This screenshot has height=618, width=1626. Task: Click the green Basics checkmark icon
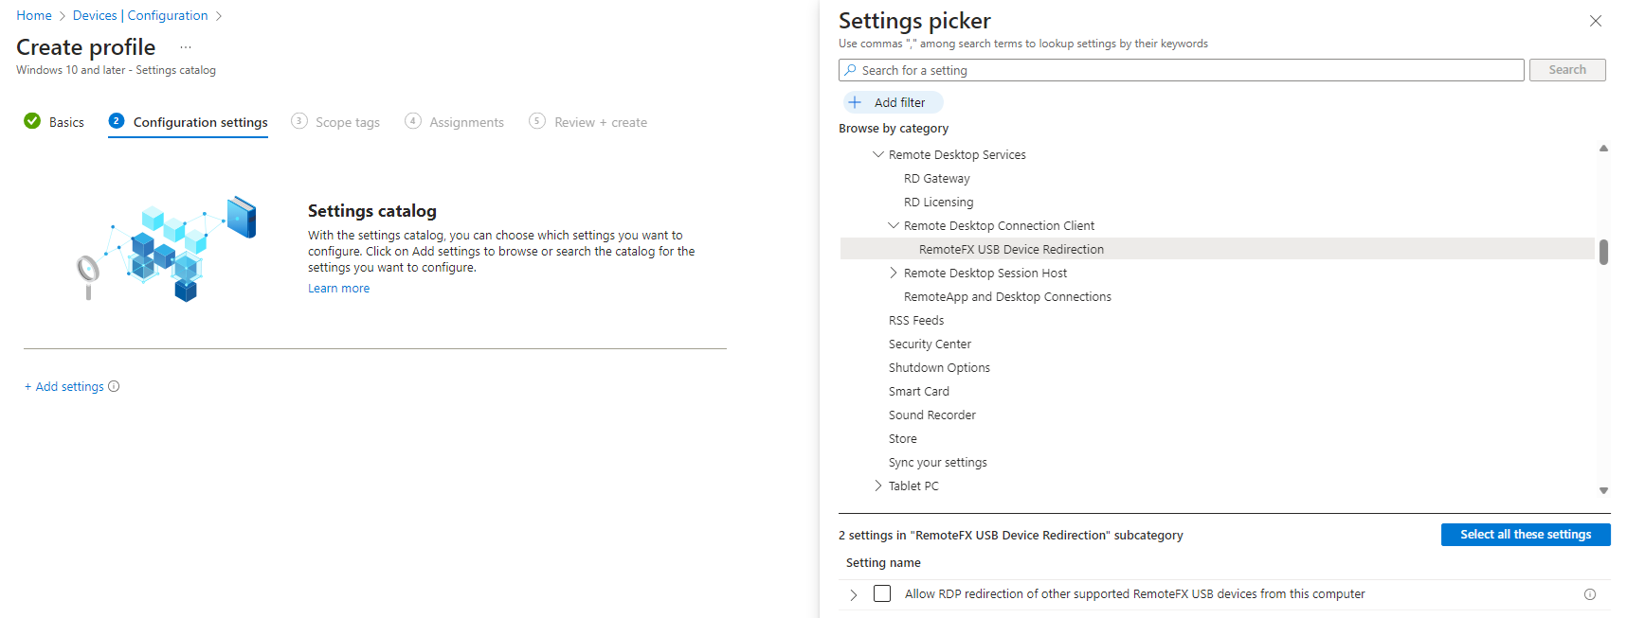(x=32, y=121)
